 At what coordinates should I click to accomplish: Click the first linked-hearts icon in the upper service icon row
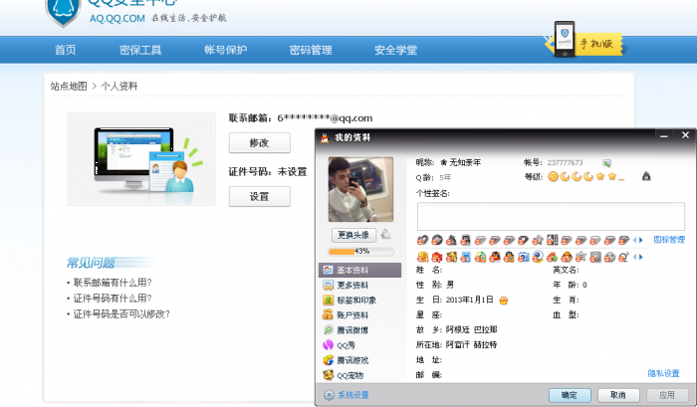[422, 241]
